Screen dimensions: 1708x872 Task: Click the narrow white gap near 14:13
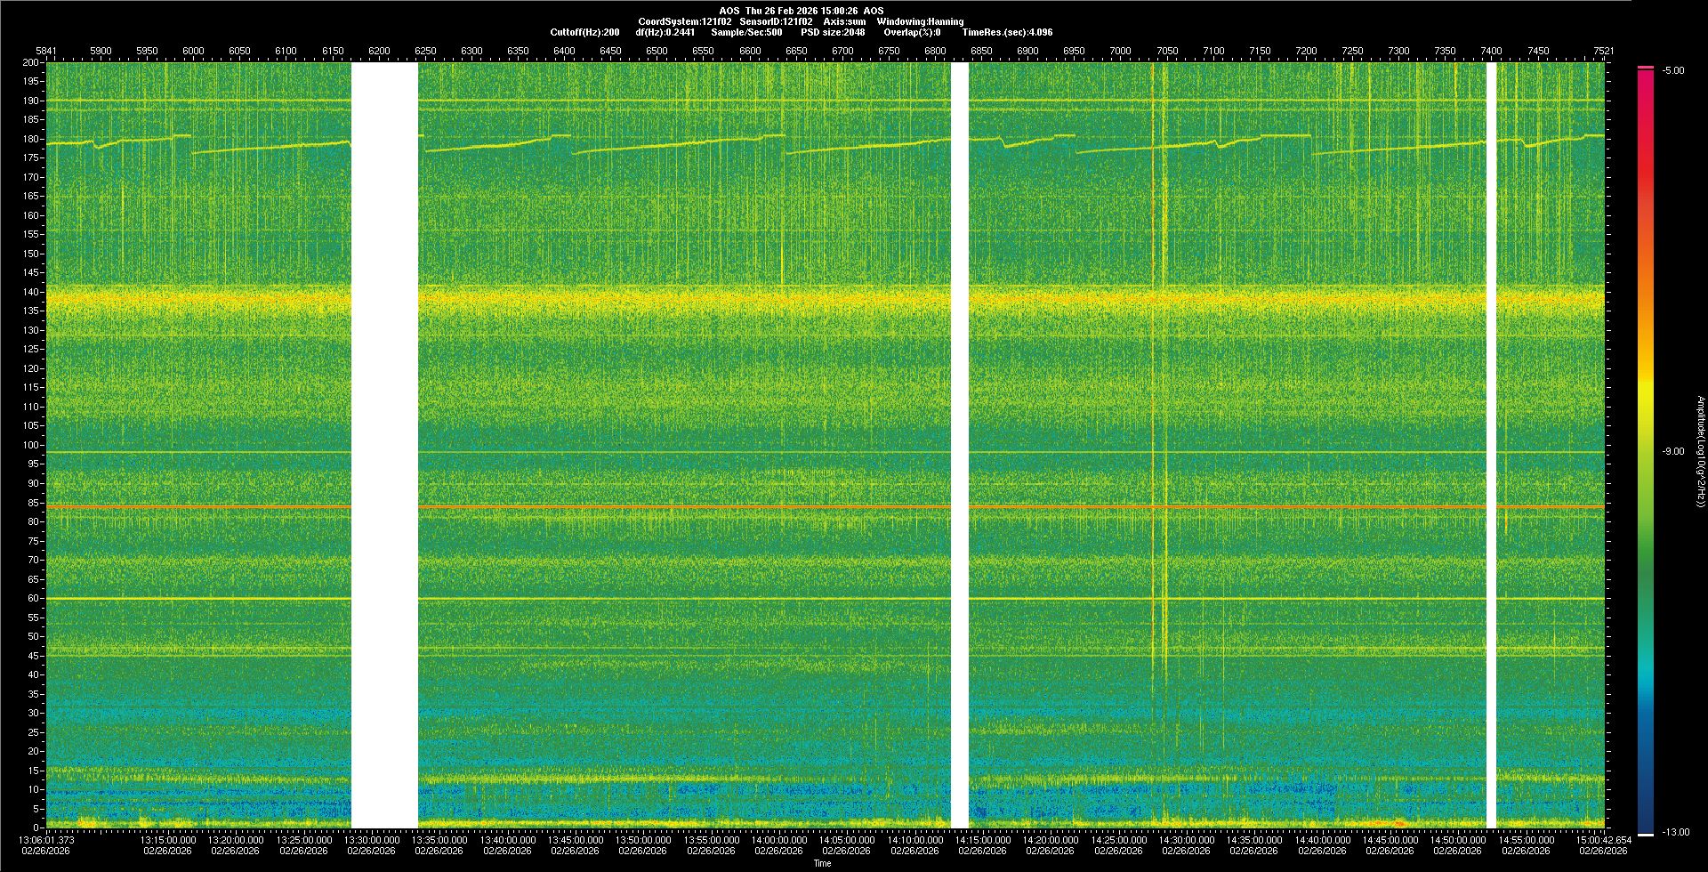pos(959,445)
